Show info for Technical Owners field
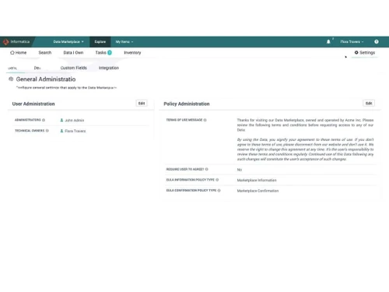 (47, 131)
